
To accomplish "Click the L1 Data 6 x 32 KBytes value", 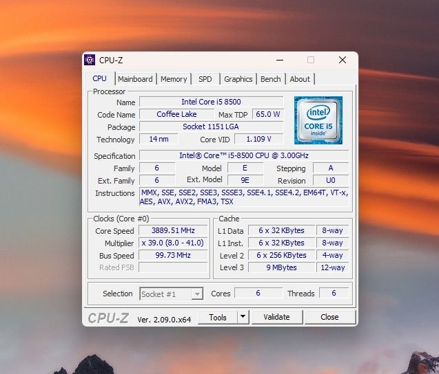I will 281,230.
